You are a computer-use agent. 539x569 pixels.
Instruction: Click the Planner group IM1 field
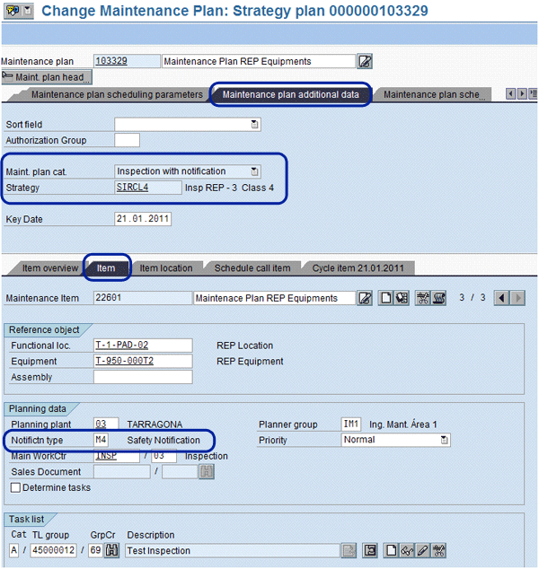point(351,424)
